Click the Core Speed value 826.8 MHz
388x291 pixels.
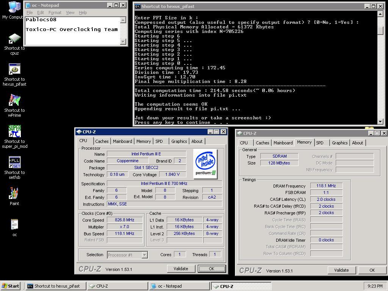click(x=125, y=220)
